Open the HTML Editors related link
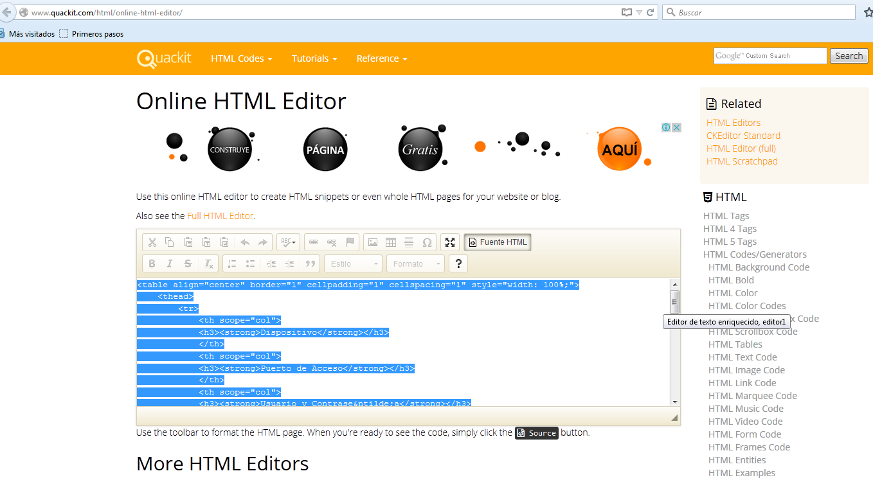 (x=733, y=123)
